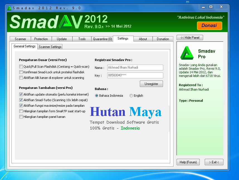The height and width of the screenshot is (180, 239).
Task: Click 'Type : Personal' text
Action: point(191,101)
